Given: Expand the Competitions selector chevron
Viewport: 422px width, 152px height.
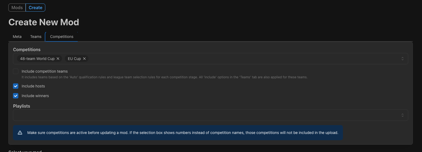Looking at the screenshot, I should click(402, 59).
